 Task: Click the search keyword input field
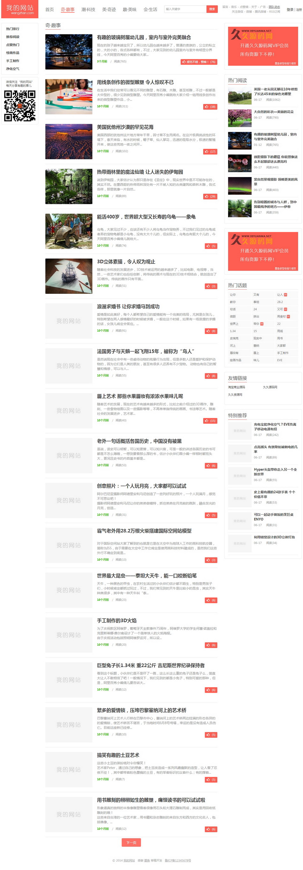(185, 9)
